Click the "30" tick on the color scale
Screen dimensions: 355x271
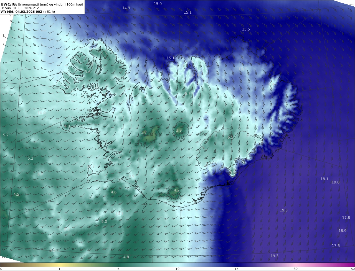(296, 269)
